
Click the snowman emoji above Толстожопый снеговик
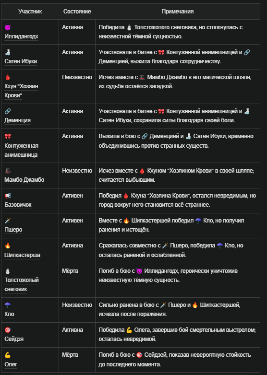click(x=8, y=271)
